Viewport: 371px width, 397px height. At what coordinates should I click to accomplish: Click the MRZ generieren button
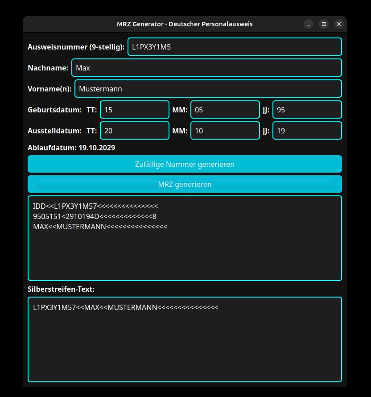[185, 184]
